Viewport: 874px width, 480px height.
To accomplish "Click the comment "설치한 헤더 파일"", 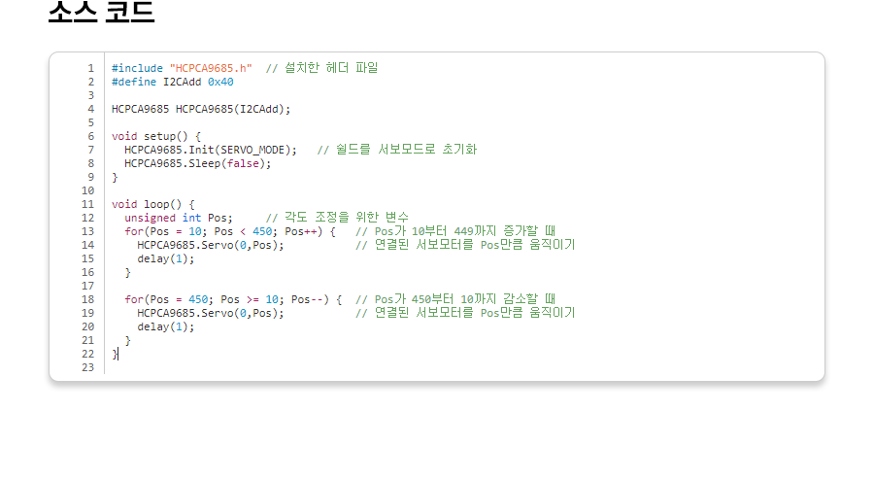I will (321, 68).
